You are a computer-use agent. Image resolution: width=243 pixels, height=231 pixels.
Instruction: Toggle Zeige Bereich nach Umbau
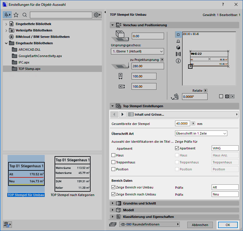pos(114,194)
